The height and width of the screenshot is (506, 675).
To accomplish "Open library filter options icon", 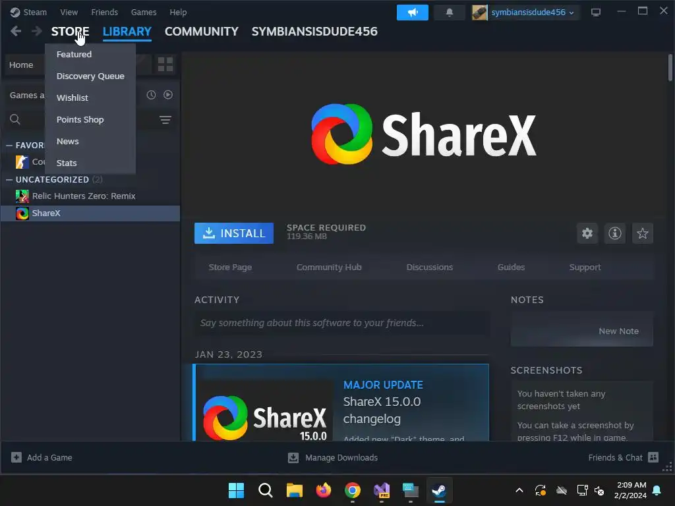I will click(165, 120).
